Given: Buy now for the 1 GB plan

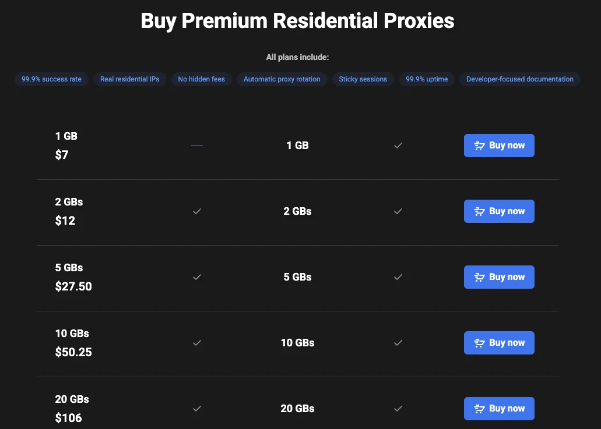Looking at the screenshot, I should pos(499,146).
